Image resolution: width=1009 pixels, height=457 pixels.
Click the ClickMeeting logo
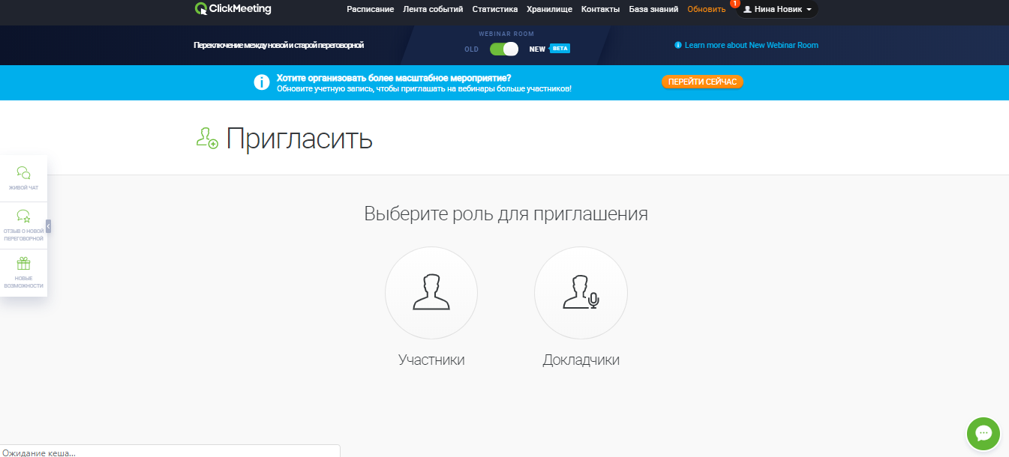[x=233, y=9]
